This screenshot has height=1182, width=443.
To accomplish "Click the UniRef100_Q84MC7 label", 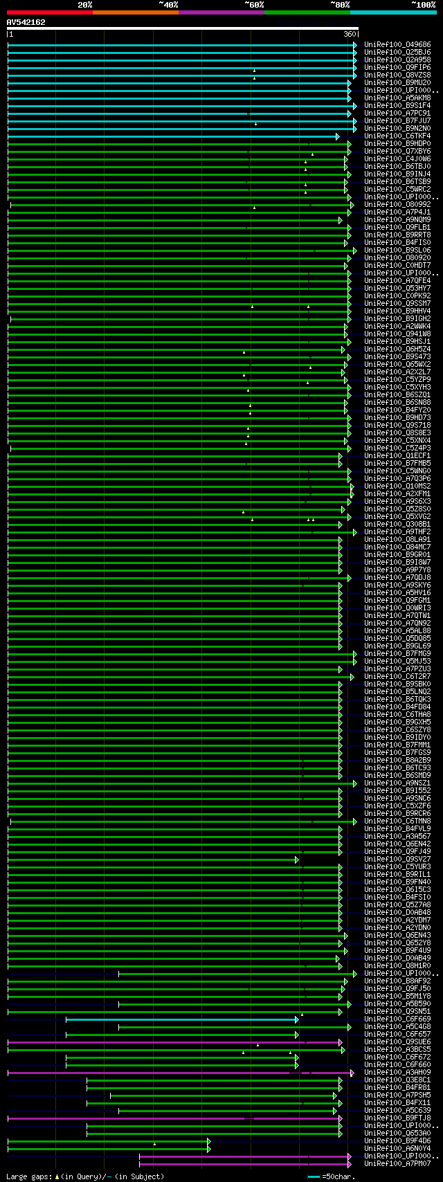I will tap(397, 547).
